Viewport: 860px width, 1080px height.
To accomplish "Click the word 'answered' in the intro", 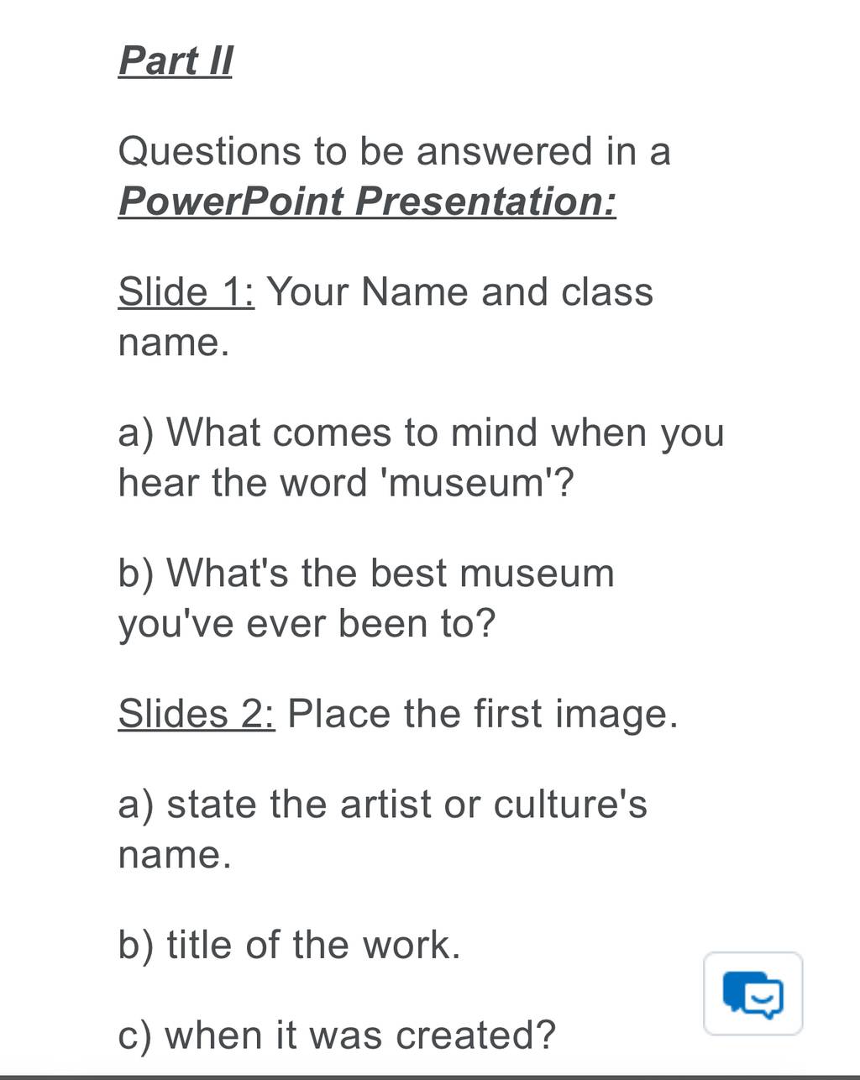I will (x=505, y=152).
